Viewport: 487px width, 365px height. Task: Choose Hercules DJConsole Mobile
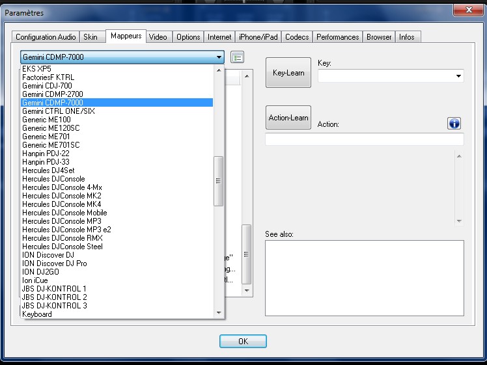tap(117, 213)
